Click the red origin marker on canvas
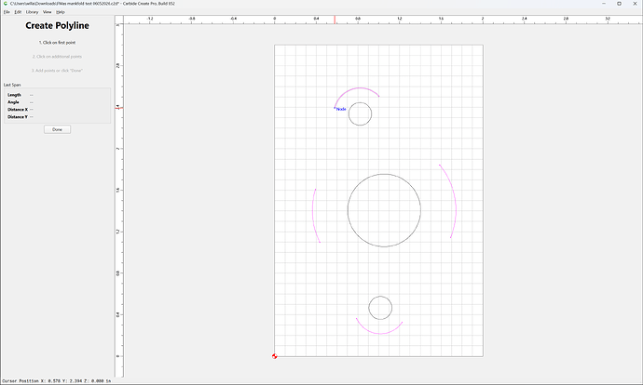 click(x=274, y=356)
